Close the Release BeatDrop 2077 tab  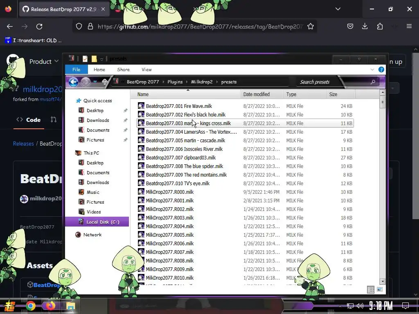103,9
